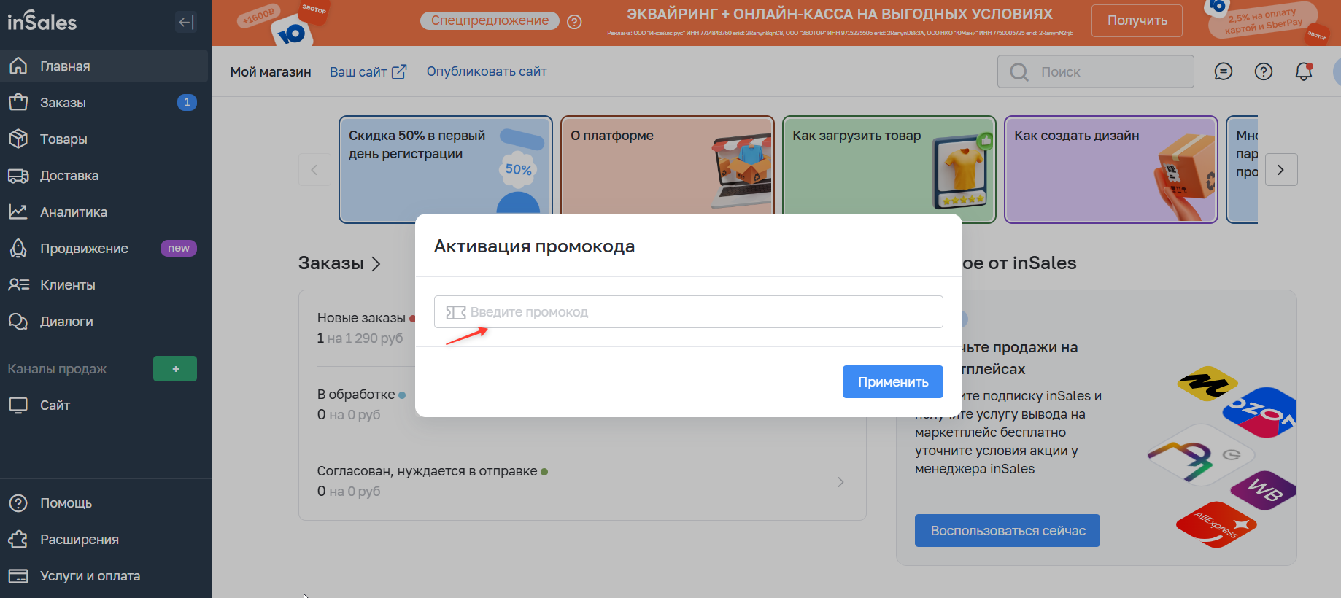Click the inSales logo
Image resolution: width=1341 pixels, height=598 pixels.
[x=42, y=22]
